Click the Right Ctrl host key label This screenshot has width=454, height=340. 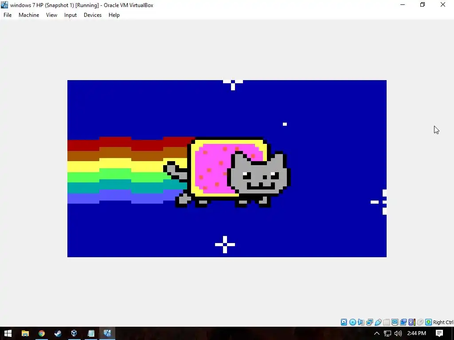[443, 322]
